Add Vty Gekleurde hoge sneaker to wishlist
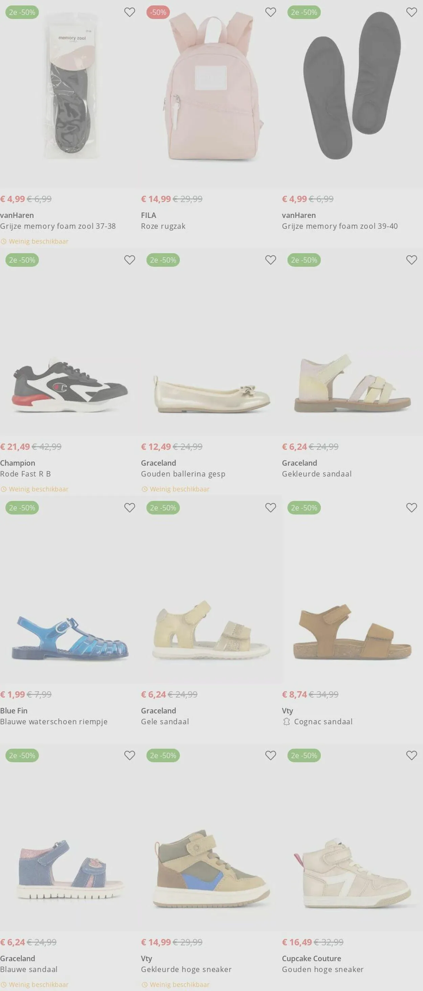This screenshot has height=991, width=423. tap(270, 756)
